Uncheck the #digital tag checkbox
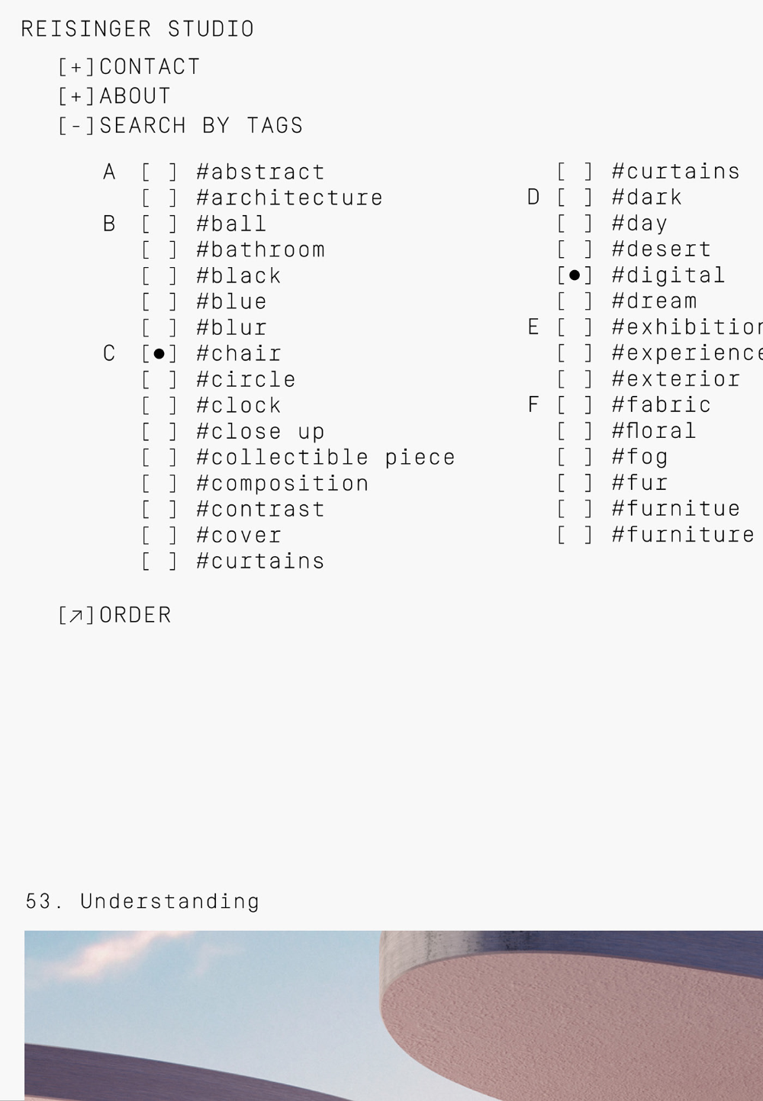 click(575, 275)
